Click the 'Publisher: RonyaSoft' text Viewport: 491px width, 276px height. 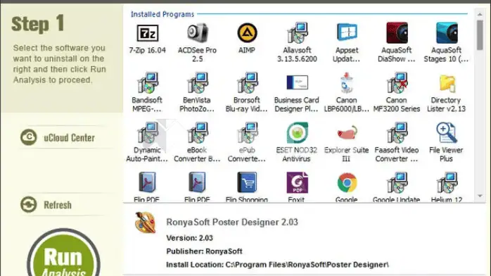click(x=204, y=251)
